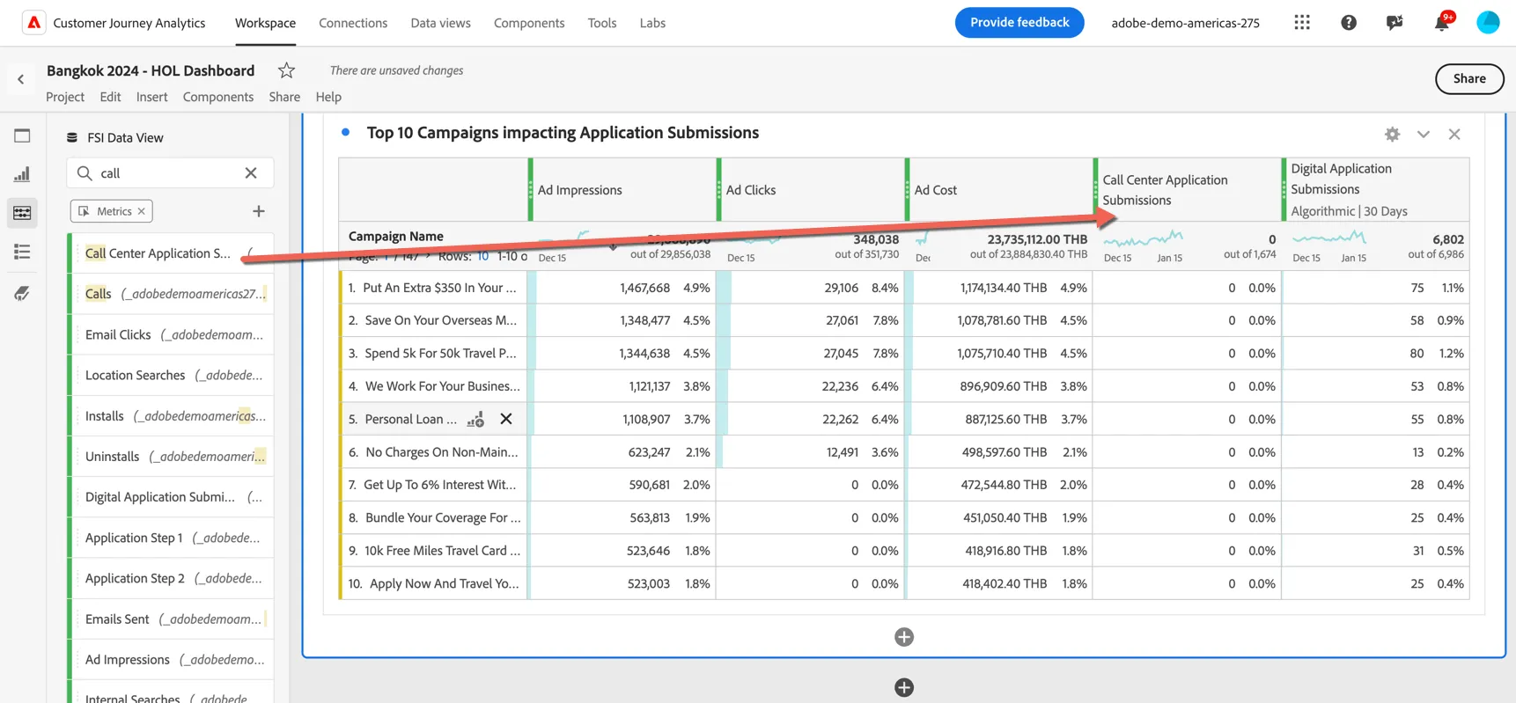The height and width of the screenshot is (703, 1516).
Task: Open the Project menu
Action: (x=65, y=97)
